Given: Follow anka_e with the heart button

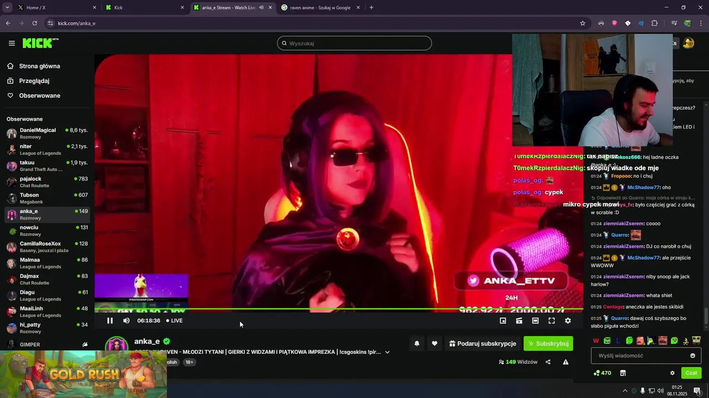Looking at the screenshot, I should tap(434, 343).
